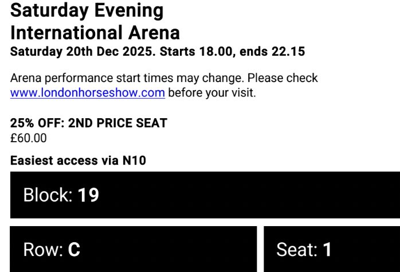Click the block number 19
Image resolution: width=400 pixels, height=272 pixels.
coord(88,196)
